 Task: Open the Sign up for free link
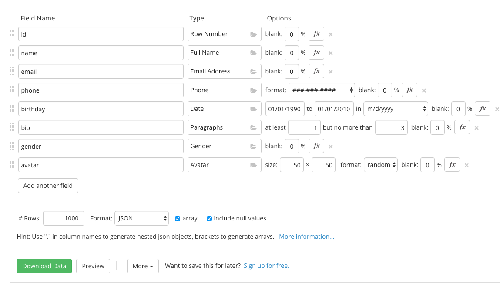tap(266, 266)
